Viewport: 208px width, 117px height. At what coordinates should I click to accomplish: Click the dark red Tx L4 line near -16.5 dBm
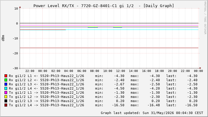point(109,48)
